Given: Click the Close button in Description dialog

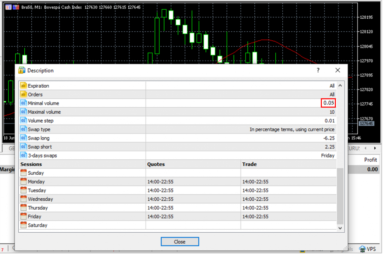Looking at the screenshot, I should point(180,242).
